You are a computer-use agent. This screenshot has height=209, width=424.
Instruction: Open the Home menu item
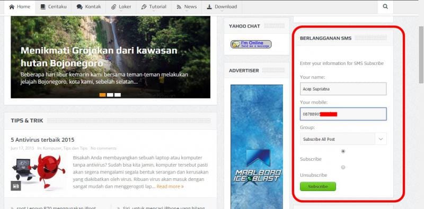pyautogui.click(x=20, y=7)
